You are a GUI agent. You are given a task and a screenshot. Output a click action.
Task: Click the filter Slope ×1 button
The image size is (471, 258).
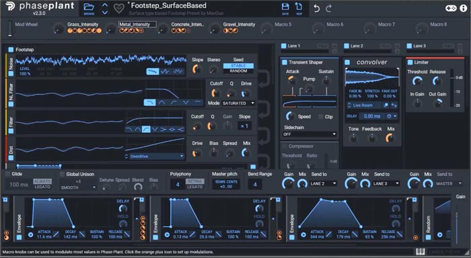point(244,126)
